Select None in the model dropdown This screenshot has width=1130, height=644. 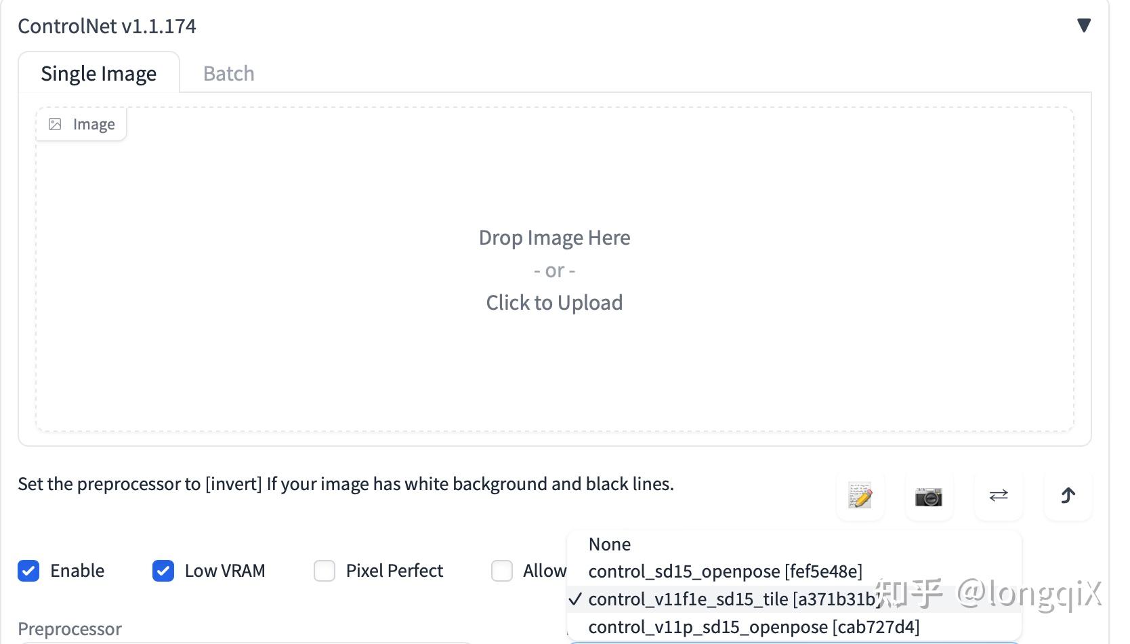610,544
